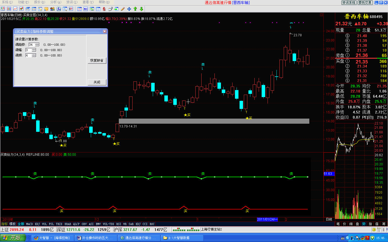Open the 报价 menu
The width and height of the screenshot is (388, 242).
coord(39,2)
